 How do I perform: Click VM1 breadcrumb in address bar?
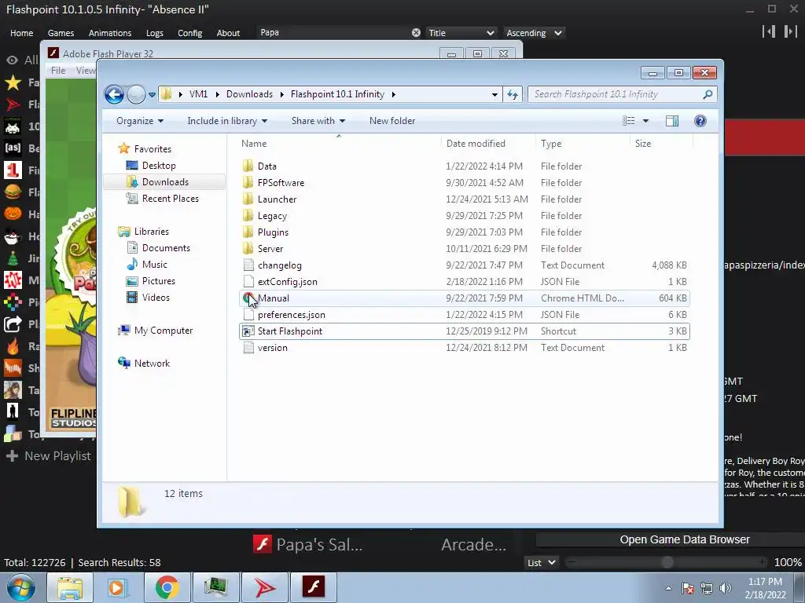(x=198, y=94)
